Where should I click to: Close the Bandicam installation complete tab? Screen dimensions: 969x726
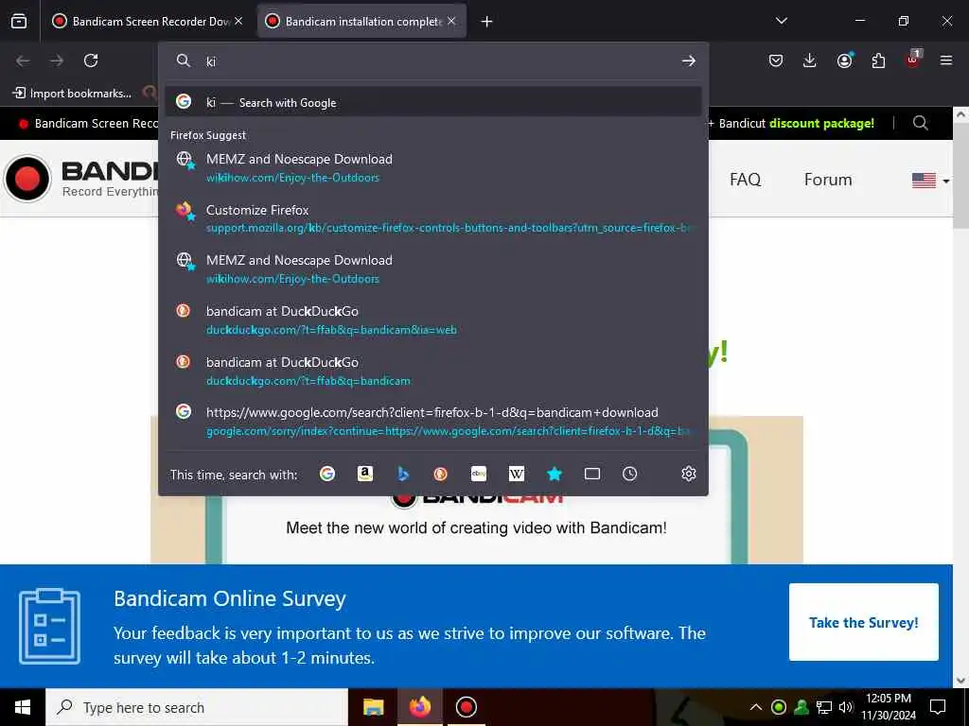451,21
